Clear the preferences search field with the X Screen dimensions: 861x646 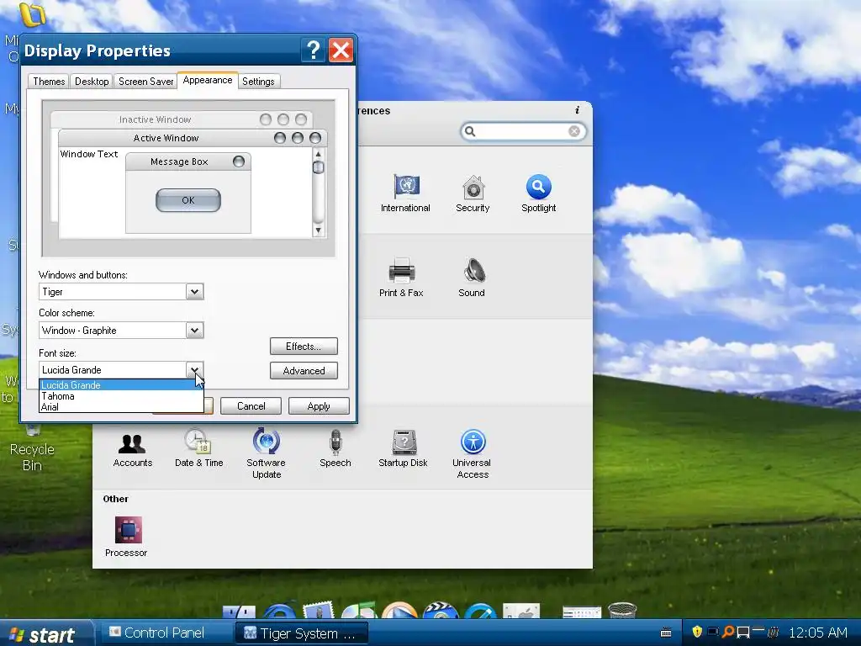point(574,131)
